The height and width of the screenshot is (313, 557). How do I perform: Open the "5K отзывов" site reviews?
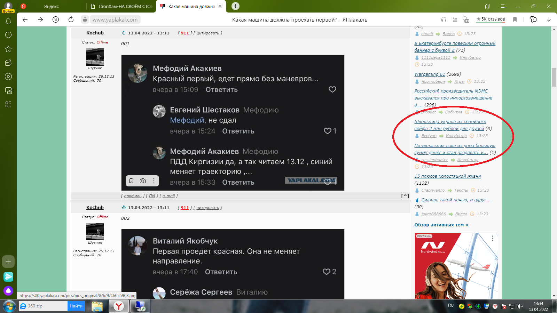[491, 19]
